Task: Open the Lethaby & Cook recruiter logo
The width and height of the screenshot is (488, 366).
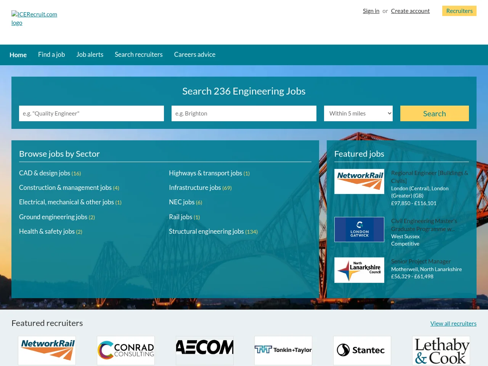Action: (x=441, y=350)
